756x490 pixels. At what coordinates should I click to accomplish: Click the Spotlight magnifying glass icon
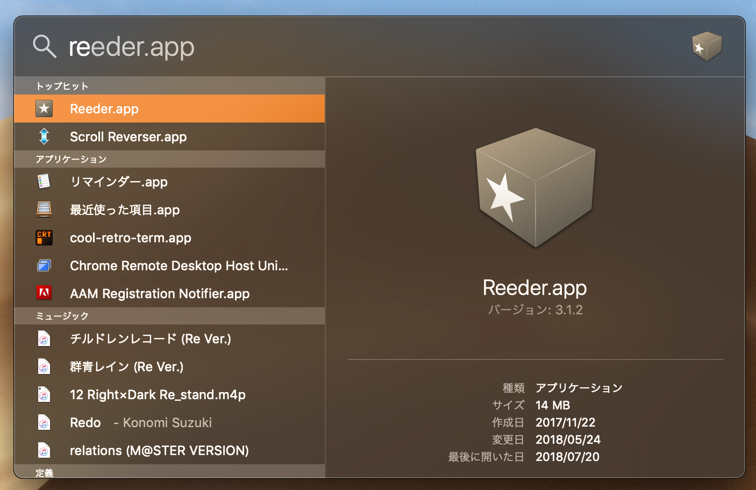[45, 47]
